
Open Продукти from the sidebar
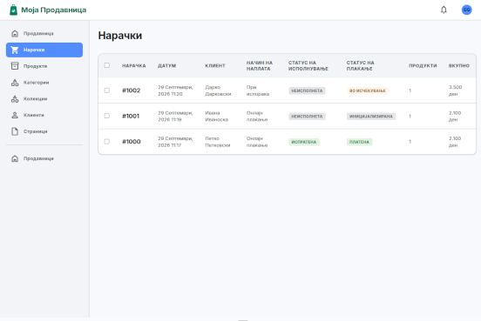point(44,66)
